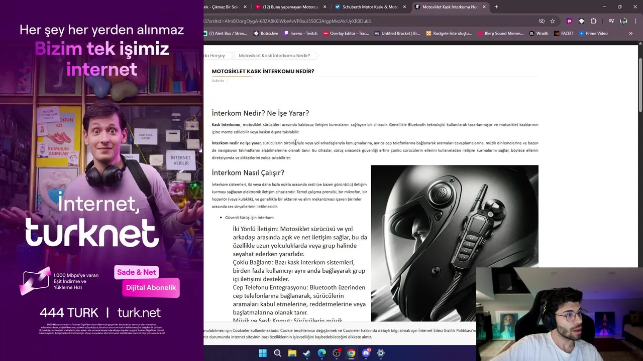Open Steam from the taskbar
Viewport: 643px width, 361px height.
[307, 353]
